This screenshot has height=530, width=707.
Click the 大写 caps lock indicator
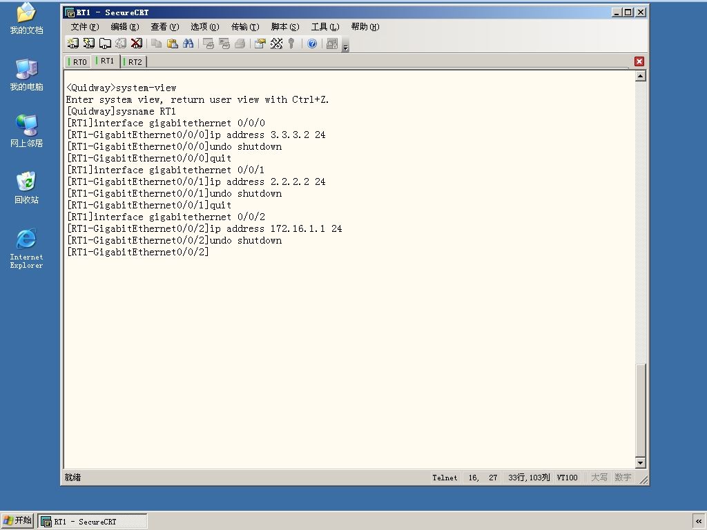point(599,478)
